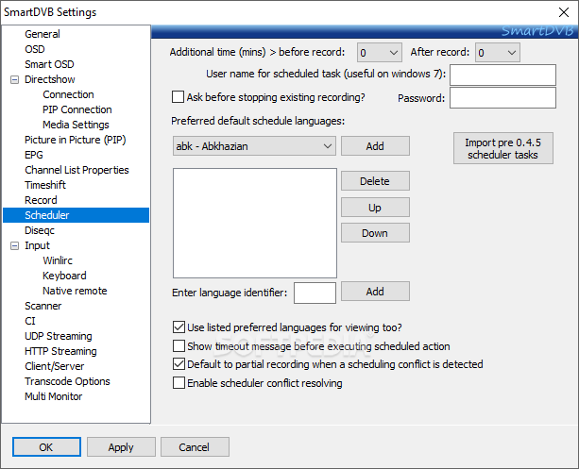579x469 pixels.
Task: Open the After record minutes dropdown
Action: [x=498, y=53]
